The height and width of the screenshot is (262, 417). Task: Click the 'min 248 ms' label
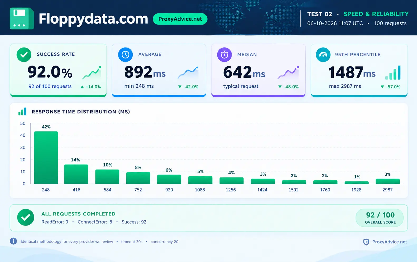[139, 86]
